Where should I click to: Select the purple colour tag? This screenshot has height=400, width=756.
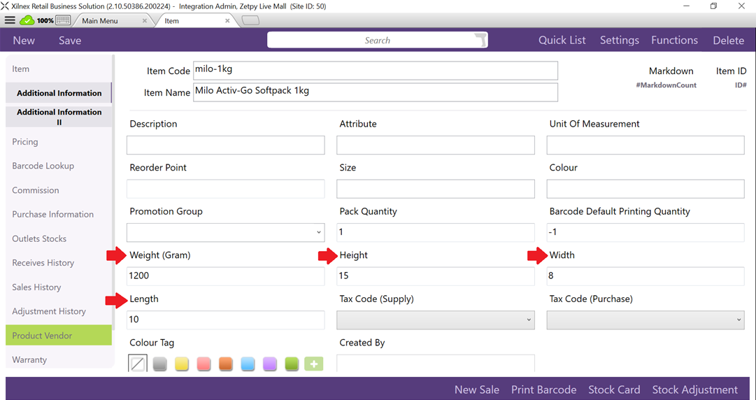[x=270, y=364]
